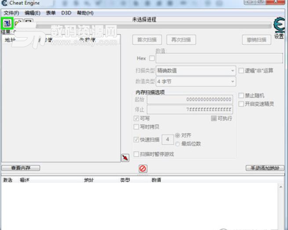Open the 帮助(H) menu
This screenshot has width=288, height=230.
tap(85, 13)
